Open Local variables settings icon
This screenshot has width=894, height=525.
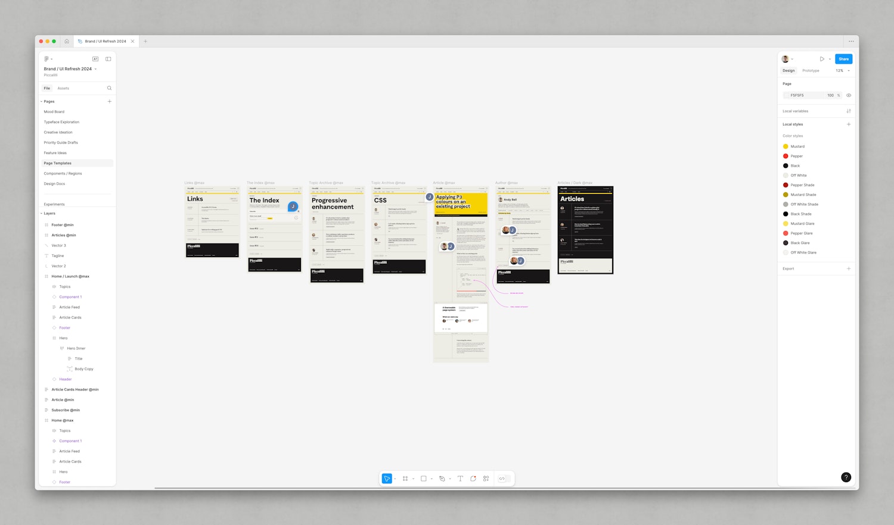click(849, 111)
